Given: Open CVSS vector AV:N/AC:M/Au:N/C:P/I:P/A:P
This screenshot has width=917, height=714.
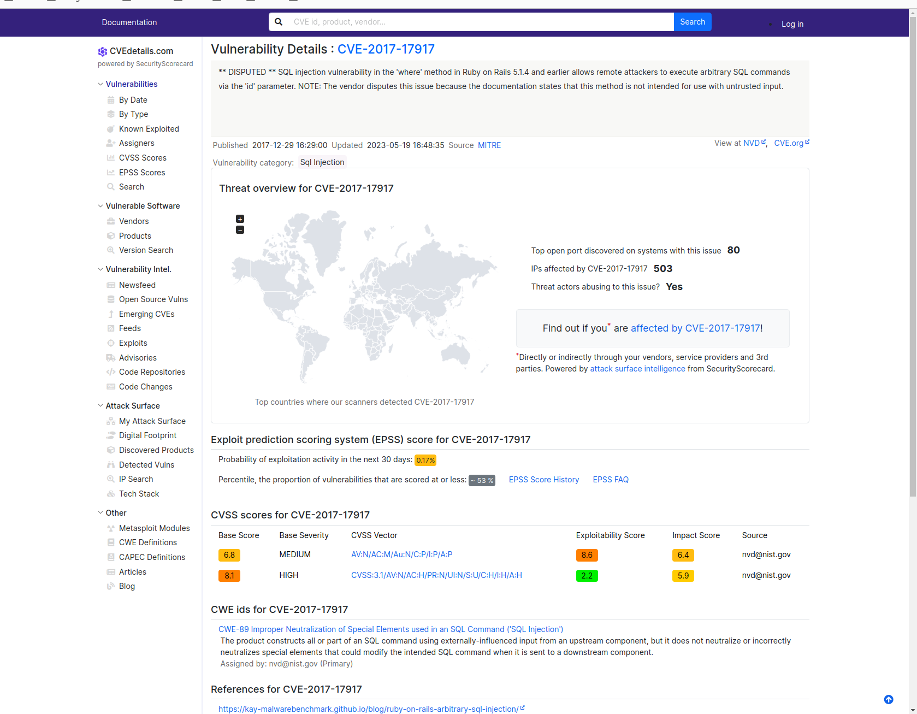Looking at the screenshot, I should (x=401, y=554).
